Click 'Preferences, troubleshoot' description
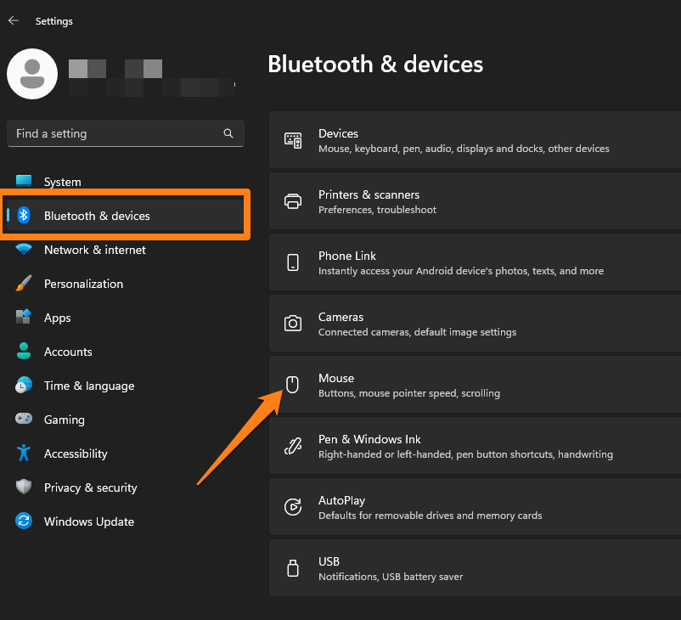 pos(377,210)
